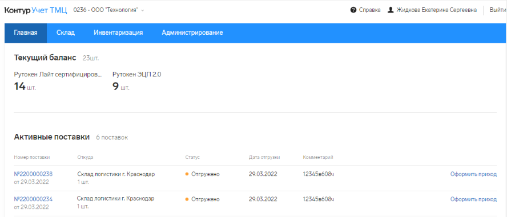
Task: Click the 14 шт. balance value
Action: [x=25, y=87]
